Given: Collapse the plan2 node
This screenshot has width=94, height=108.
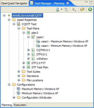Looking at the screenshot, I should pos(24,33).
